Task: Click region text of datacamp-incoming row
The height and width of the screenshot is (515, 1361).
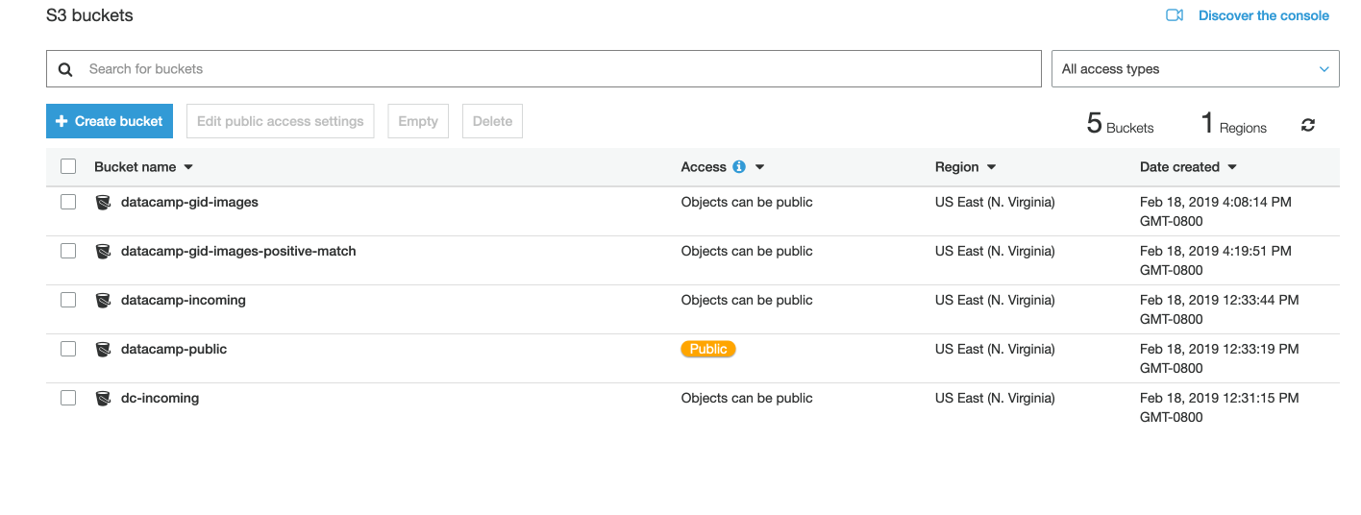Action: pyautogui.click(x=995, y=300)
